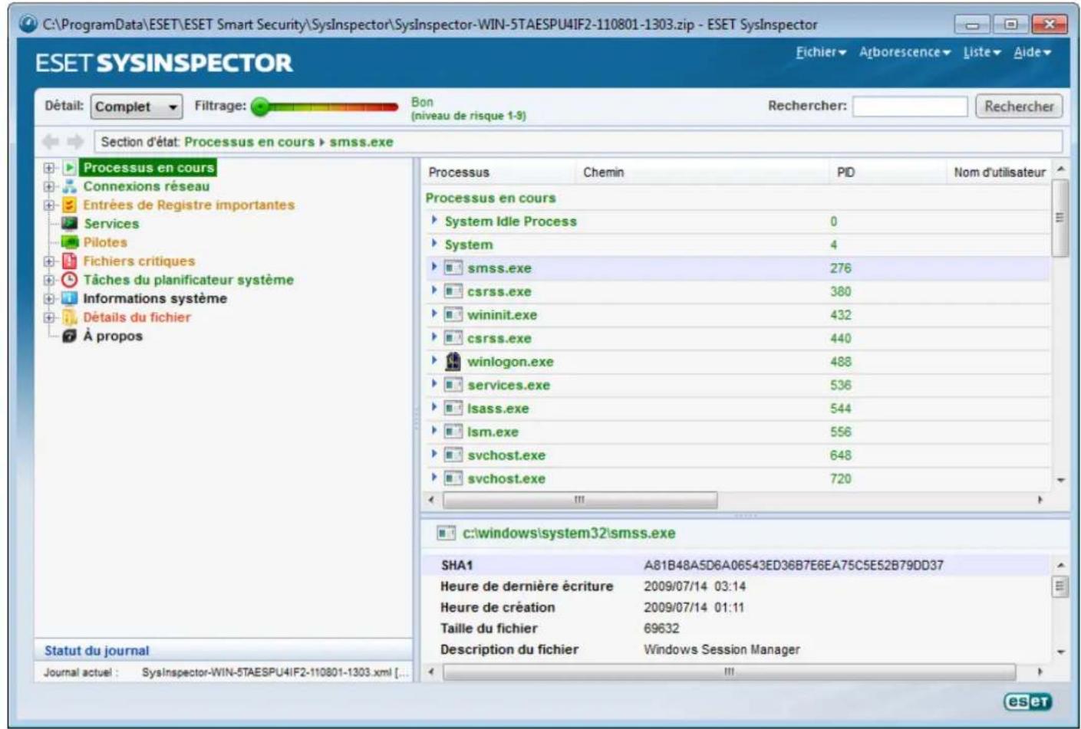Click smss.exe in the breadcrumb
The width and height of the screenshot is (1081, 729).
[361, 142]
